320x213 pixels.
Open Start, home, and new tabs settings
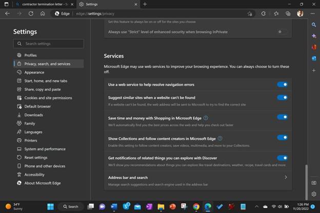49,81
